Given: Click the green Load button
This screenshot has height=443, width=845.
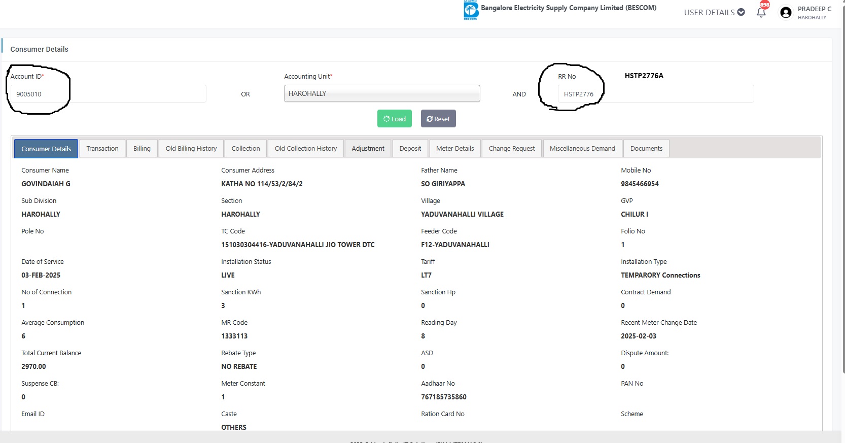Looking at the screenshot, I should point(395,119).
